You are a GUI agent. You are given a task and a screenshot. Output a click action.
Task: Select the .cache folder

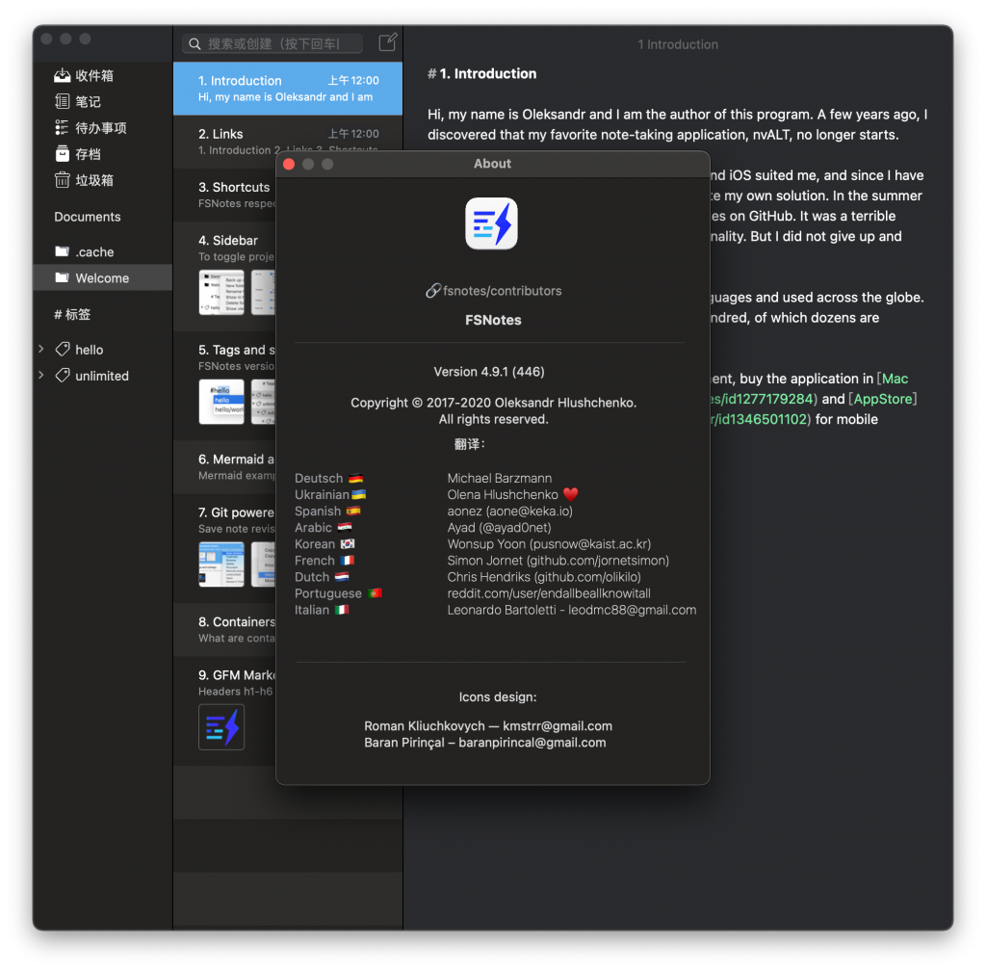coord(102,251)
